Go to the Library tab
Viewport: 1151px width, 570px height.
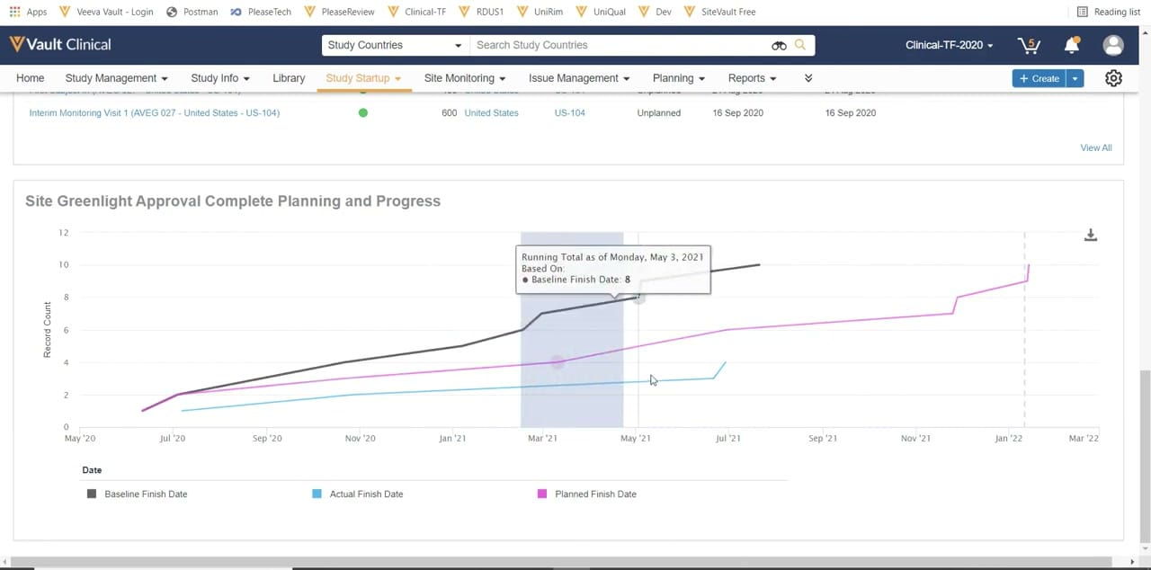click(x=289, y=78)
